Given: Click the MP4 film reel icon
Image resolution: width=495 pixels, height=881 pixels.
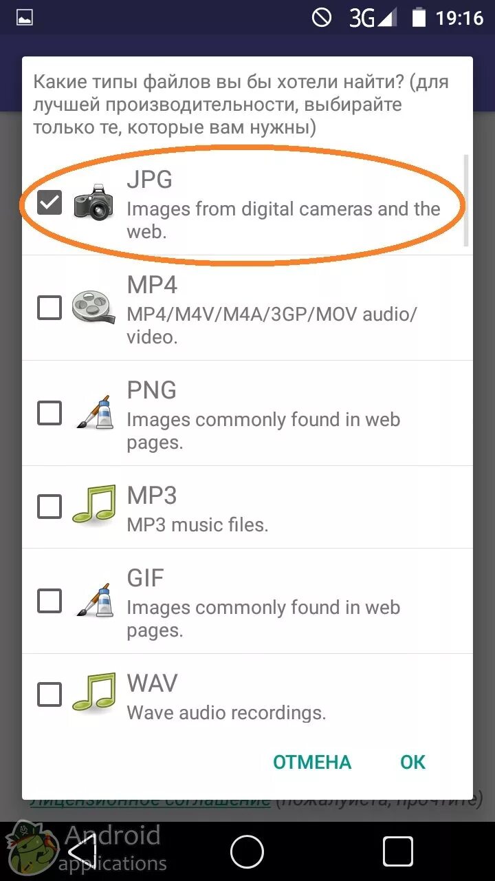Looking at the screenshot, I should (x=93, y=308).
